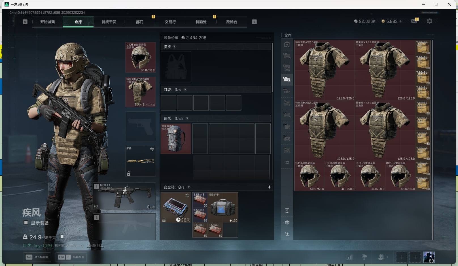458x266 pixels.
Task: Click the lock icon on the safe box container
Action: point(164,220)
